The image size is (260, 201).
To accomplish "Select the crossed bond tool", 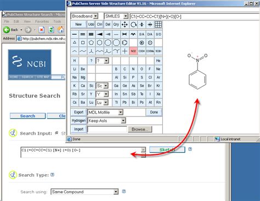I will point(125,34).
